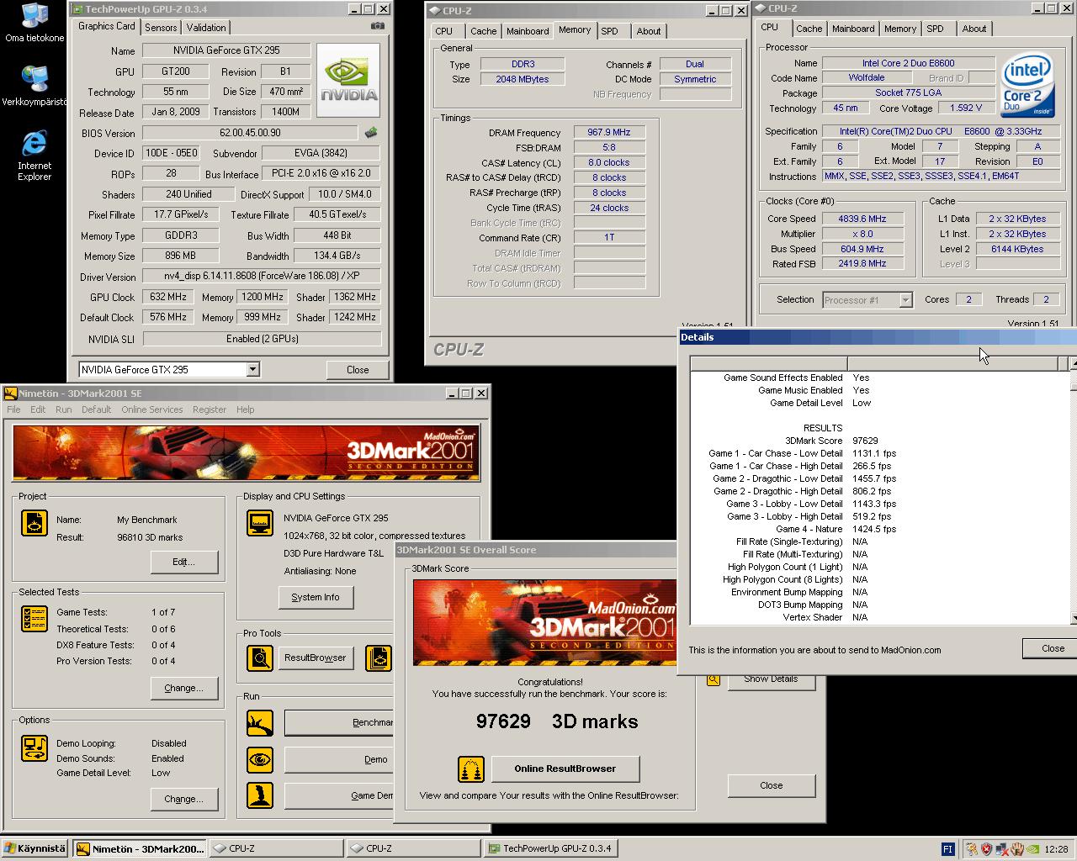Click the FI language indicator in tray
Image resolution: width=1077 pixels, height=861 pixels.
coord(947,849)
